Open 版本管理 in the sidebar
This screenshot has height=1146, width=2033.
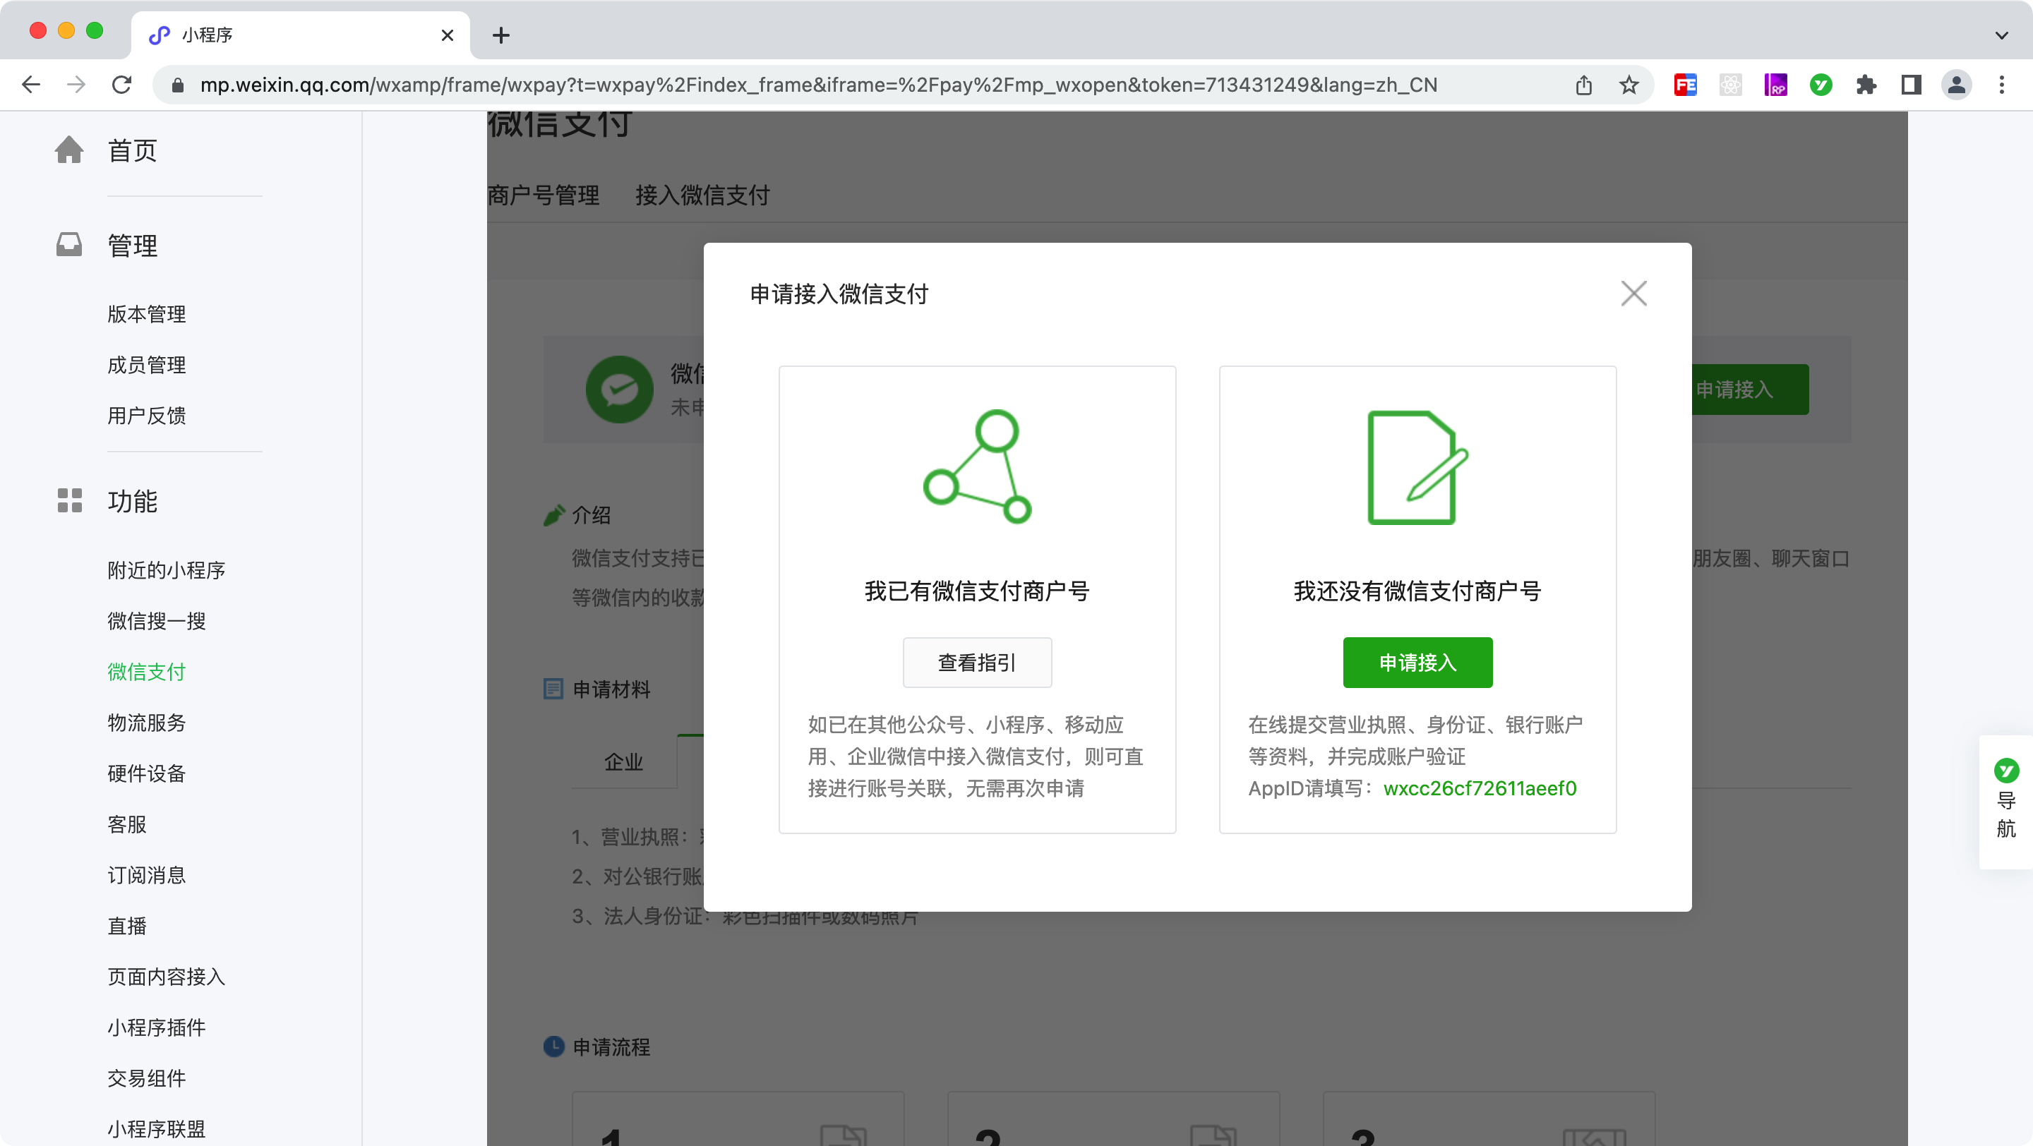point(146,314)
